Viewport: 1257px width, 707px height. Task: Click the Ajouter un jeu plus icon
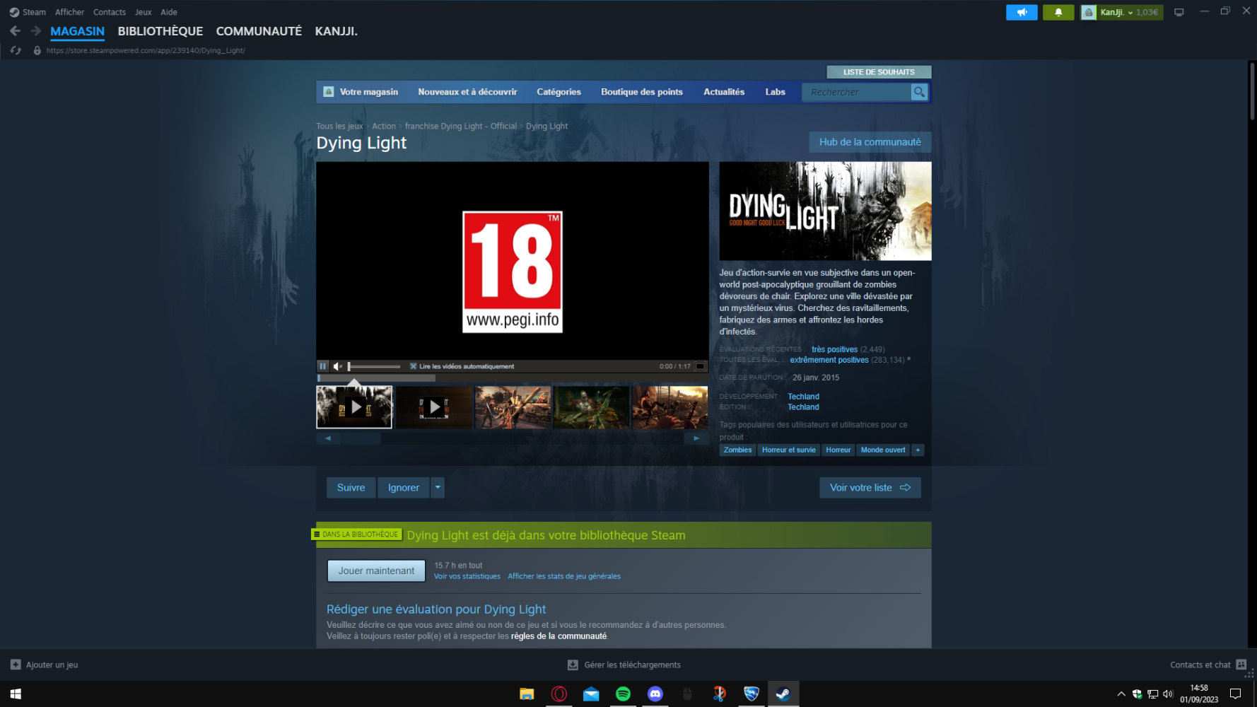tap(16, 665)
